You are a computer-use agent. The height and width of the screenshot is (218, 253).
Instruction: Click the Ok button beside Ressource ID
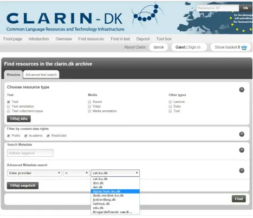tap(245, 8)
